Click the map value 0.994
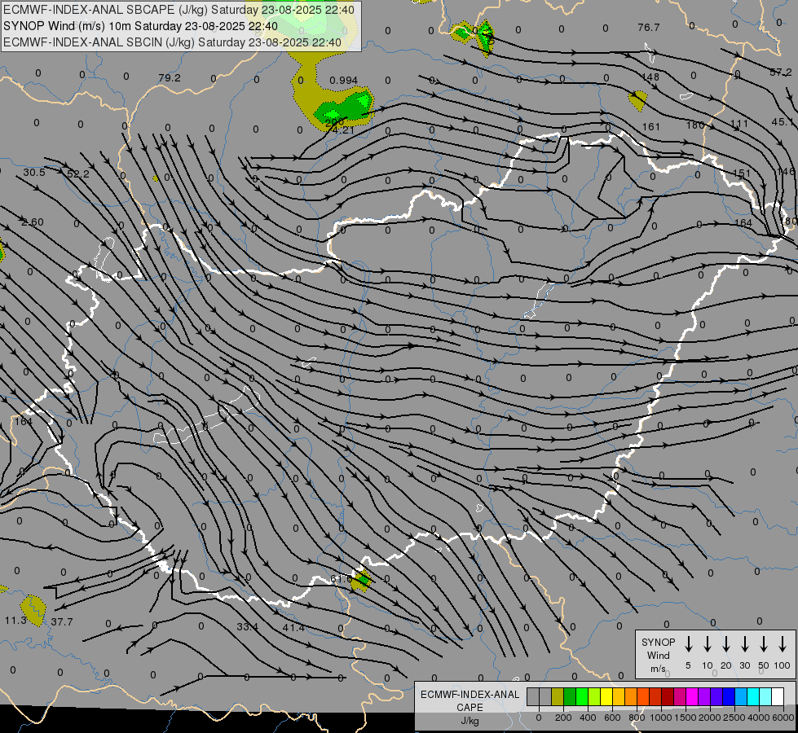 343,81
